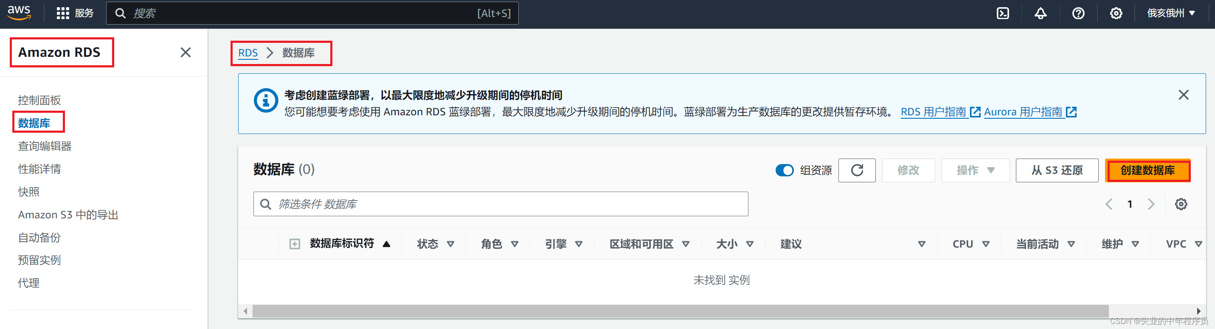Open 自动备份 in sidebar
The width and height of the screenshot is (1215, 329).
click(x=39, y=237)
